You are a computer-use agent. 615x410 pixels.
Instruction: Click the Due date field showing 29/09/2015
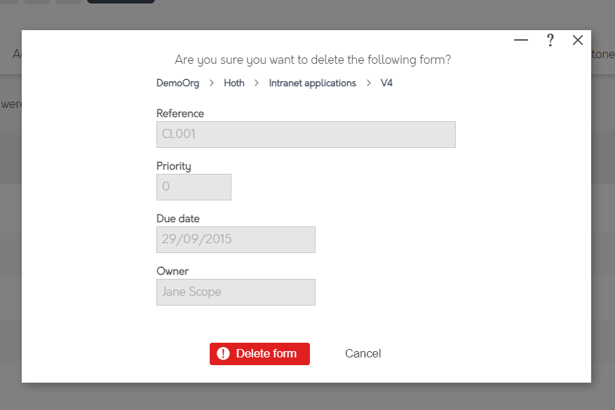[x=236, y=239]
